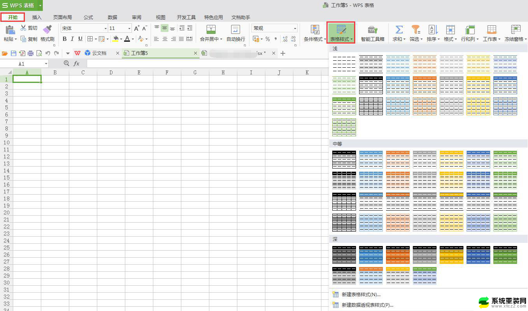Toggle Italic formatting
Image resolution: width=528 pixels, height=311 pixels.
pyautogui.click(x=72, y=39)
